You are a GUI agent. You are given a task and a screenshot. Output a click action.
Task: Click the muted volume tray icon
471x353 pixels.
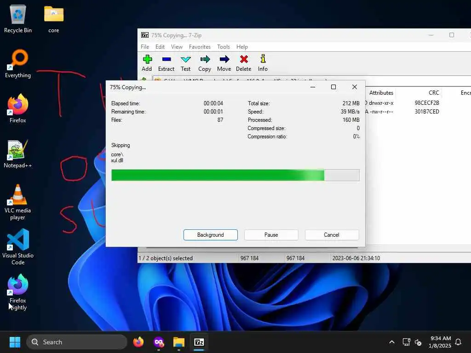(418, 342)
